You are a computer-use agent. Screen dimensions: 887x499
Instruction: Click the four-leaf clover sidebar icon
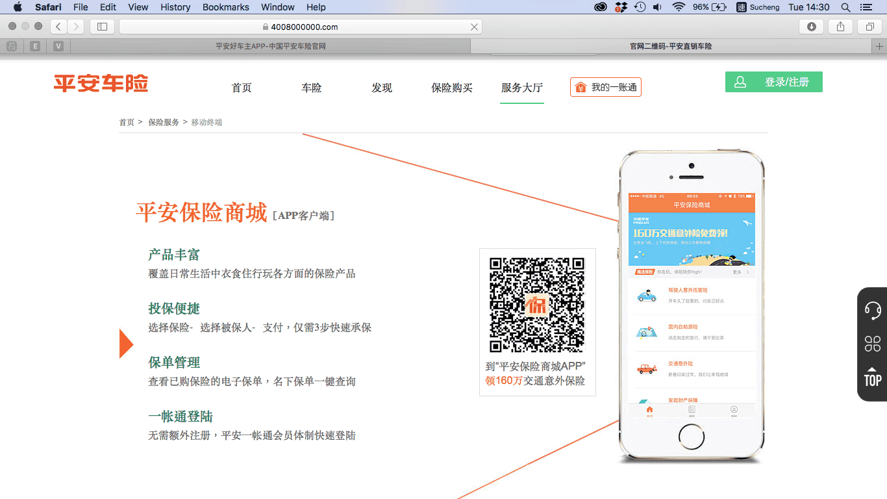[873, 344]
